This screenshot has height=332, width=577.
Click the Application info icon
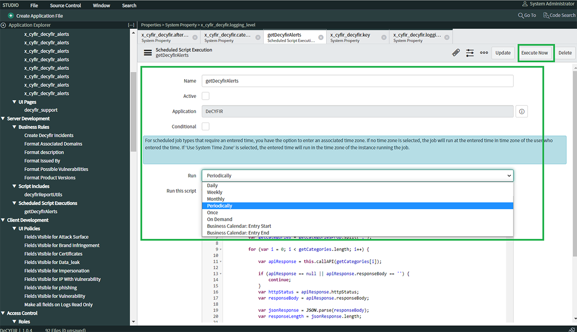tap(522, 111)
